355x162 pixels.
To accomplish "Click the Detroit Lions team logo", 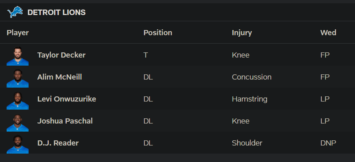I will pyautogui.click(x=15, y=12).
